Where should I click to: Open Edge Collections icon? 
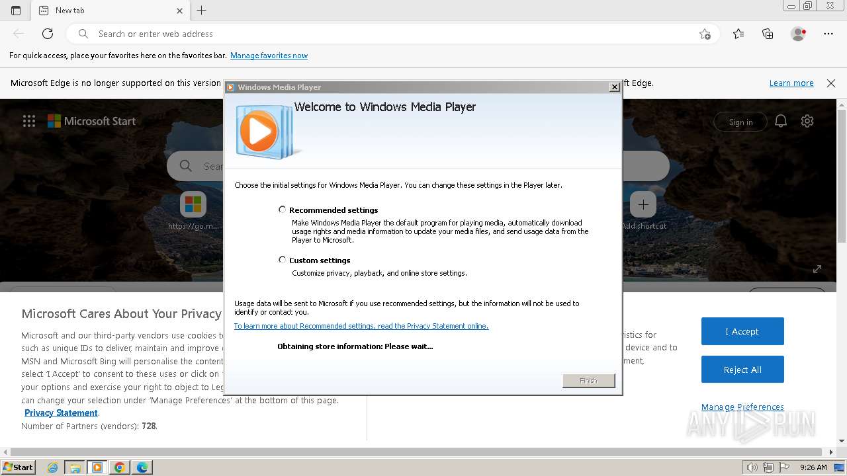click(768, 34)
